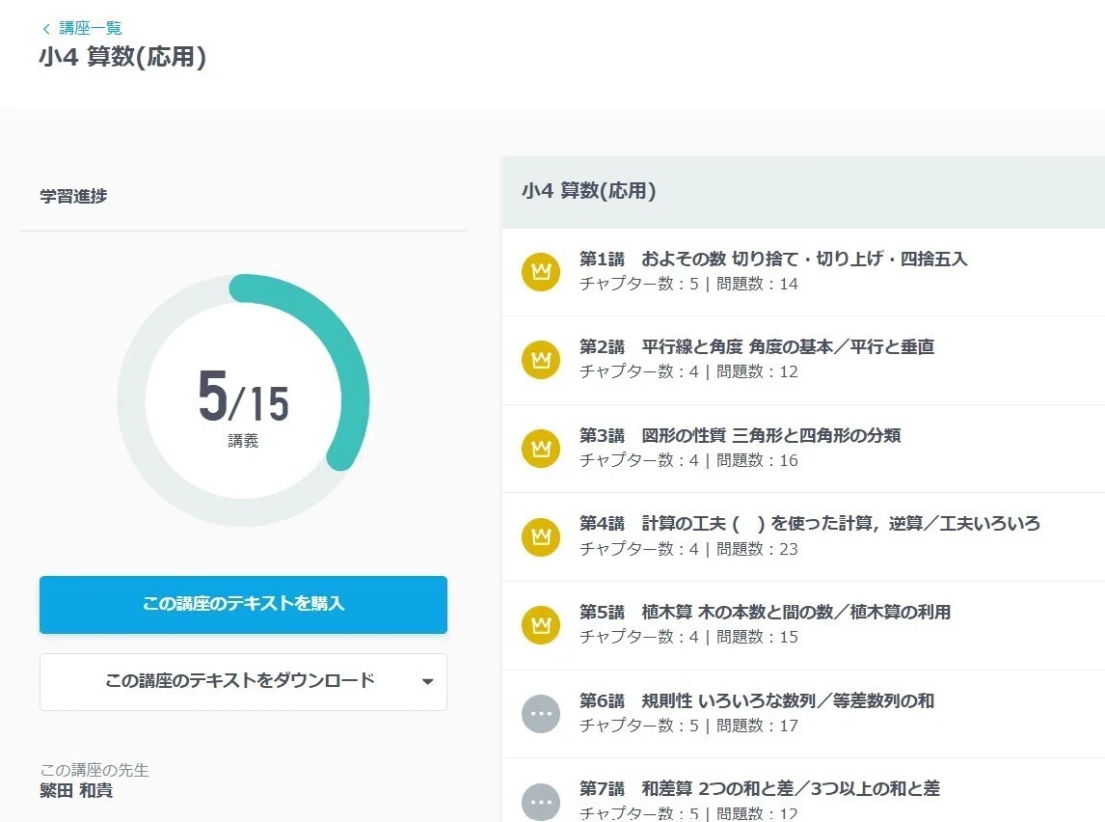Click チャプター数：4｜問題数：12 text

click(x=688, y=371)
